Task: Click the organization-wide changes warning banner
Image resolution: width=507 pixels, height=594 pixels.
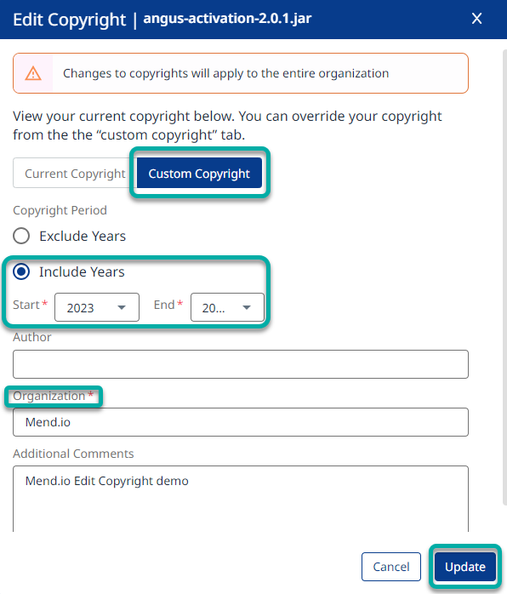Action: (x=241, y=73)
